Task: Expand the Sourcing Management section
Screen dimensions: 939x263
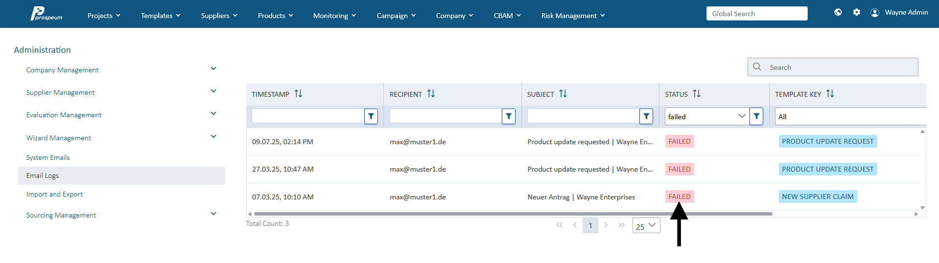Action: (213, 214)
